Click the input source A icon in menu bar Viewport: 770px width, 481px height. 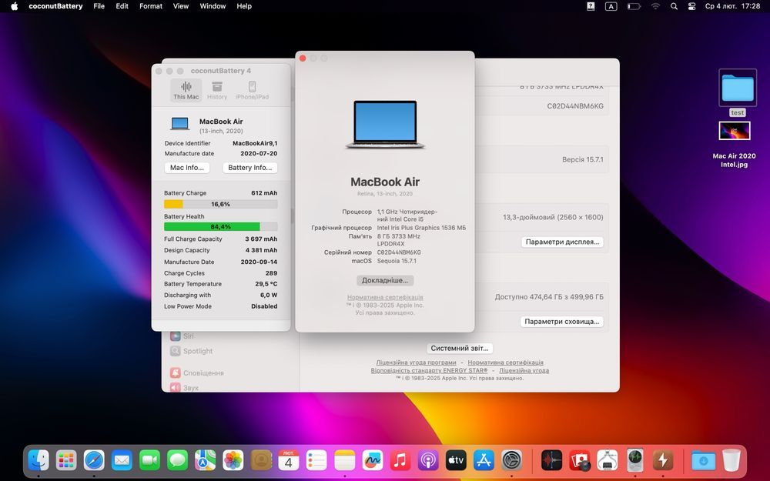(x=611, y=6)
